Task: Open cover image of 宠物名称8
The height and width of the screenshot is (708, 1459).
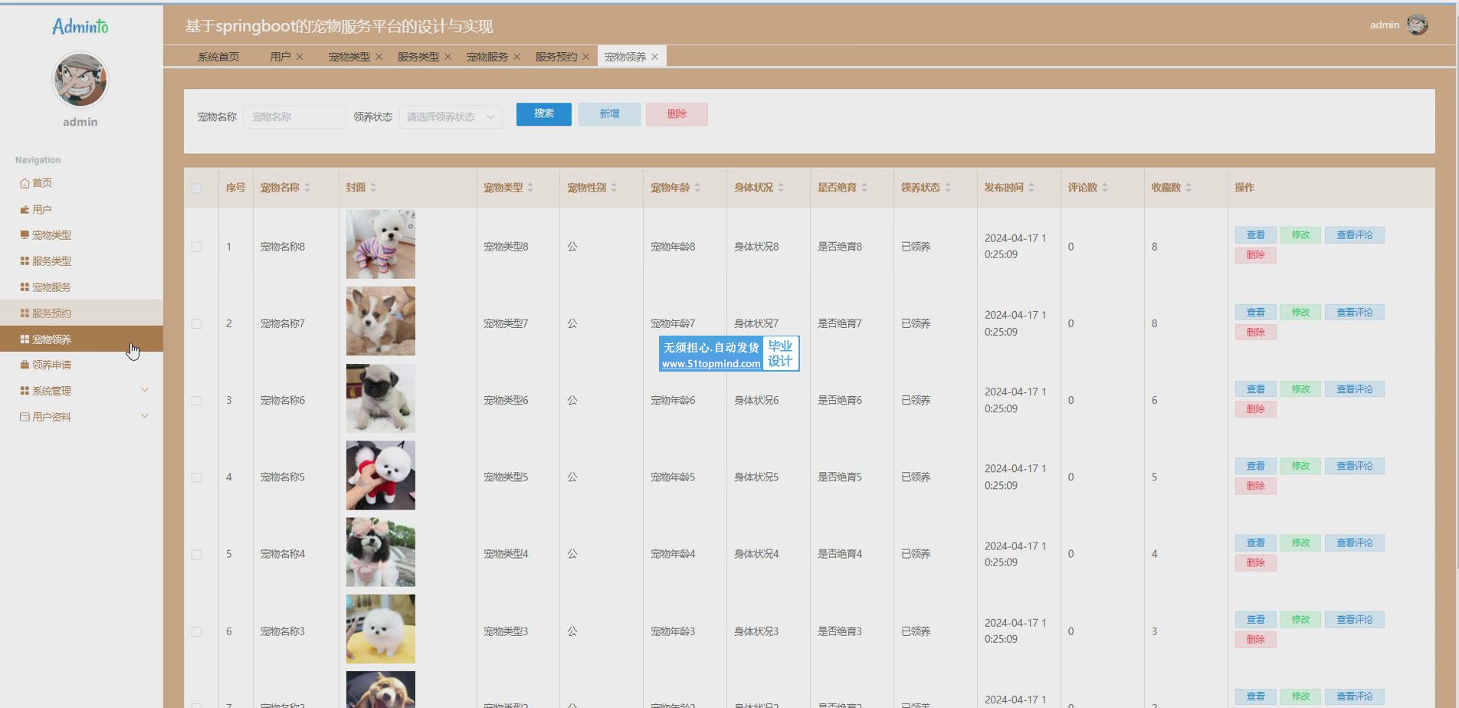Action: 381,244
